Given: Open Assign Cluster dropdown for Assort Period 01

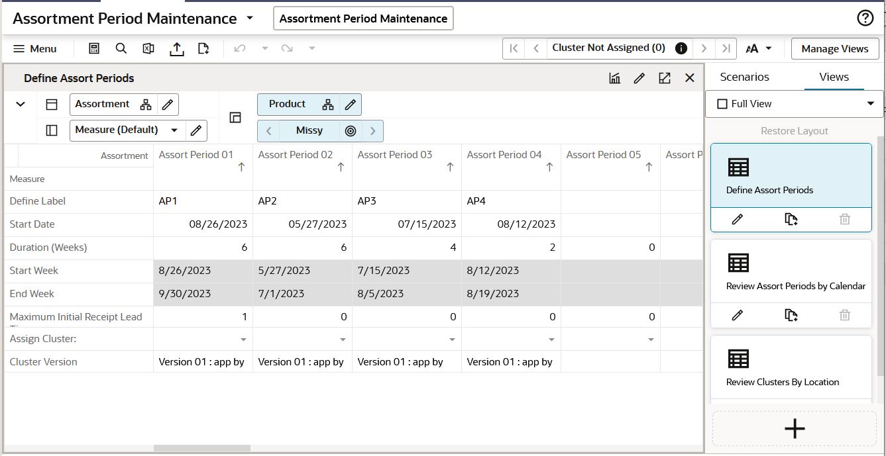Looking at the screenshot, I should click(243, 340).
